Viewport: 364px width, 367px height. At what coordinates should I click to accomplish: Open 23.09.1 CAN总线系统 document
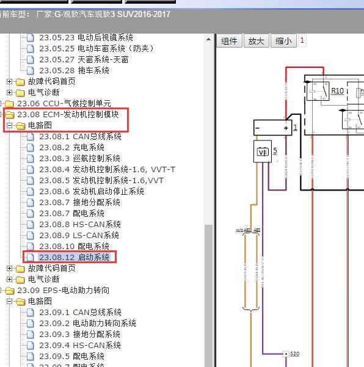[x=80, y=312]
